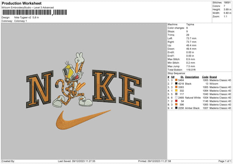Image resolution: width=233 pixels, height=164 pixels.
Task: Click the Zoom value 1:1
Action: tap(225, 17)
